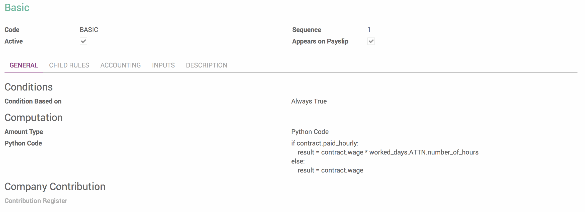Open the INPUTS tab

pos(163,65)
